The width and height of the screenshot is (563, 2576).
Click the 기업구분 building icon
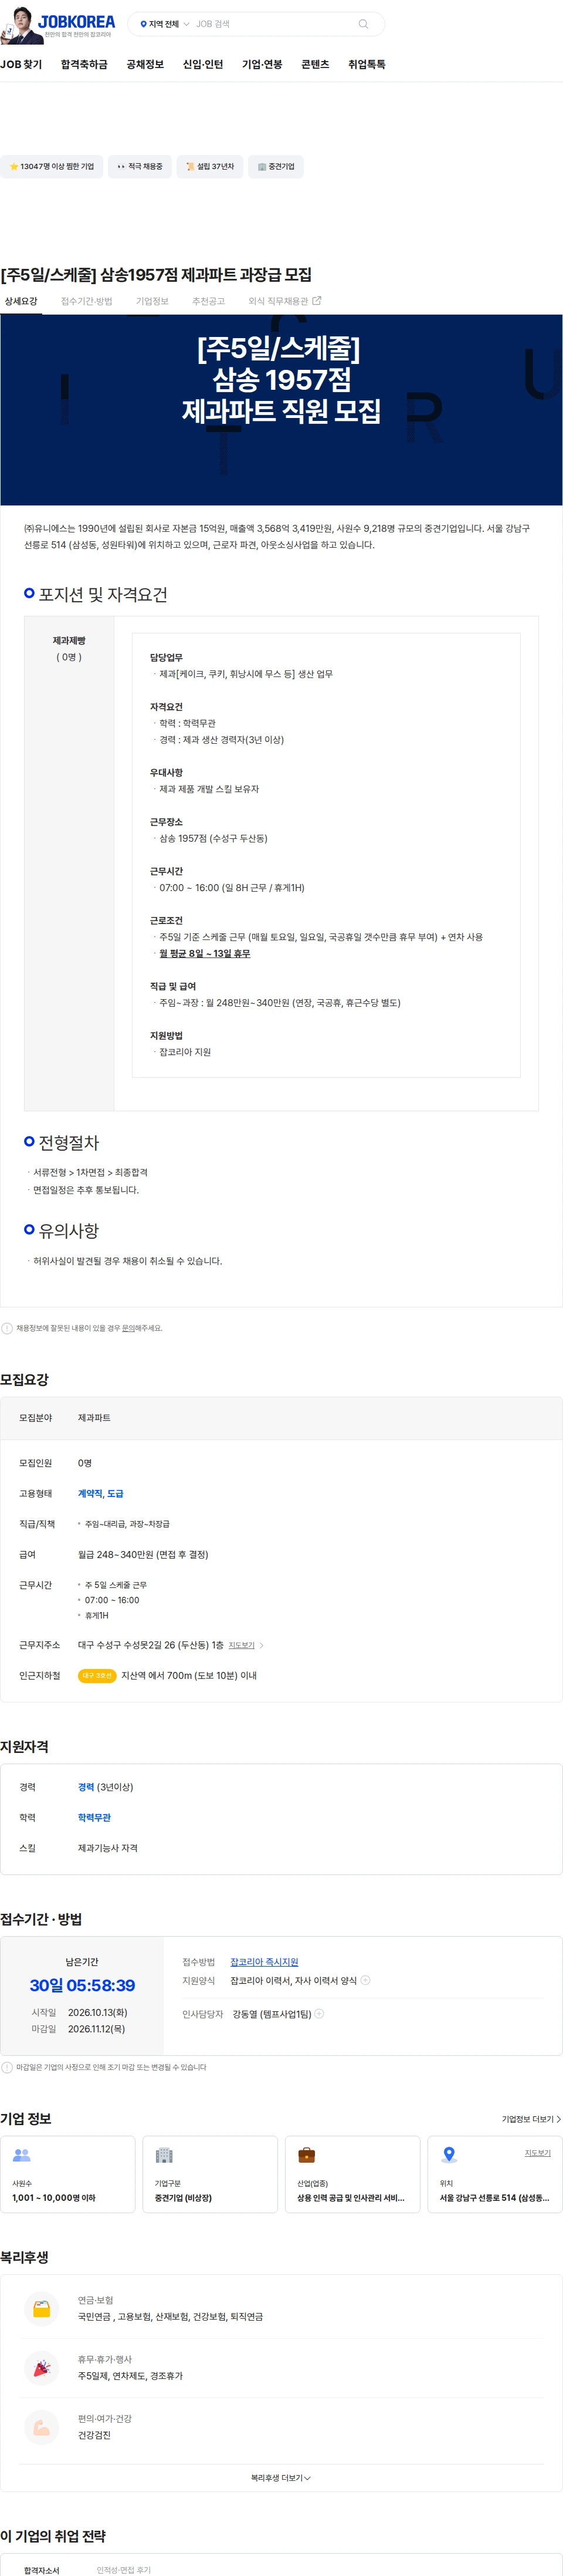165,2155
